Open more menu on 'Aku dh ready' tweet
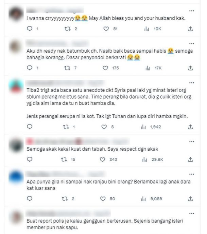This screenshot has height=234, width=207. pyautogui.click(x=191, y=43)
